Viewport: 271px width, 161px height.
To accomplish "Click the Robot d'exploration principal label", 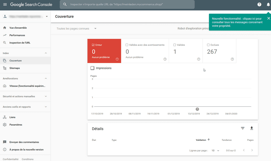I will [193, 29].
